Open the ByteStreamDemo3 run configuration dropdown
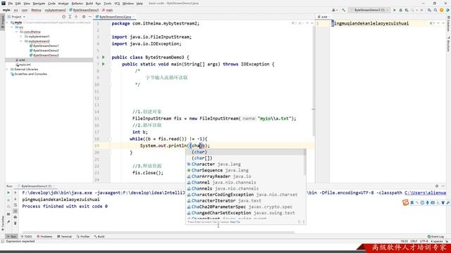The width and height of the screenshot is (451, 253). (369, 10)
